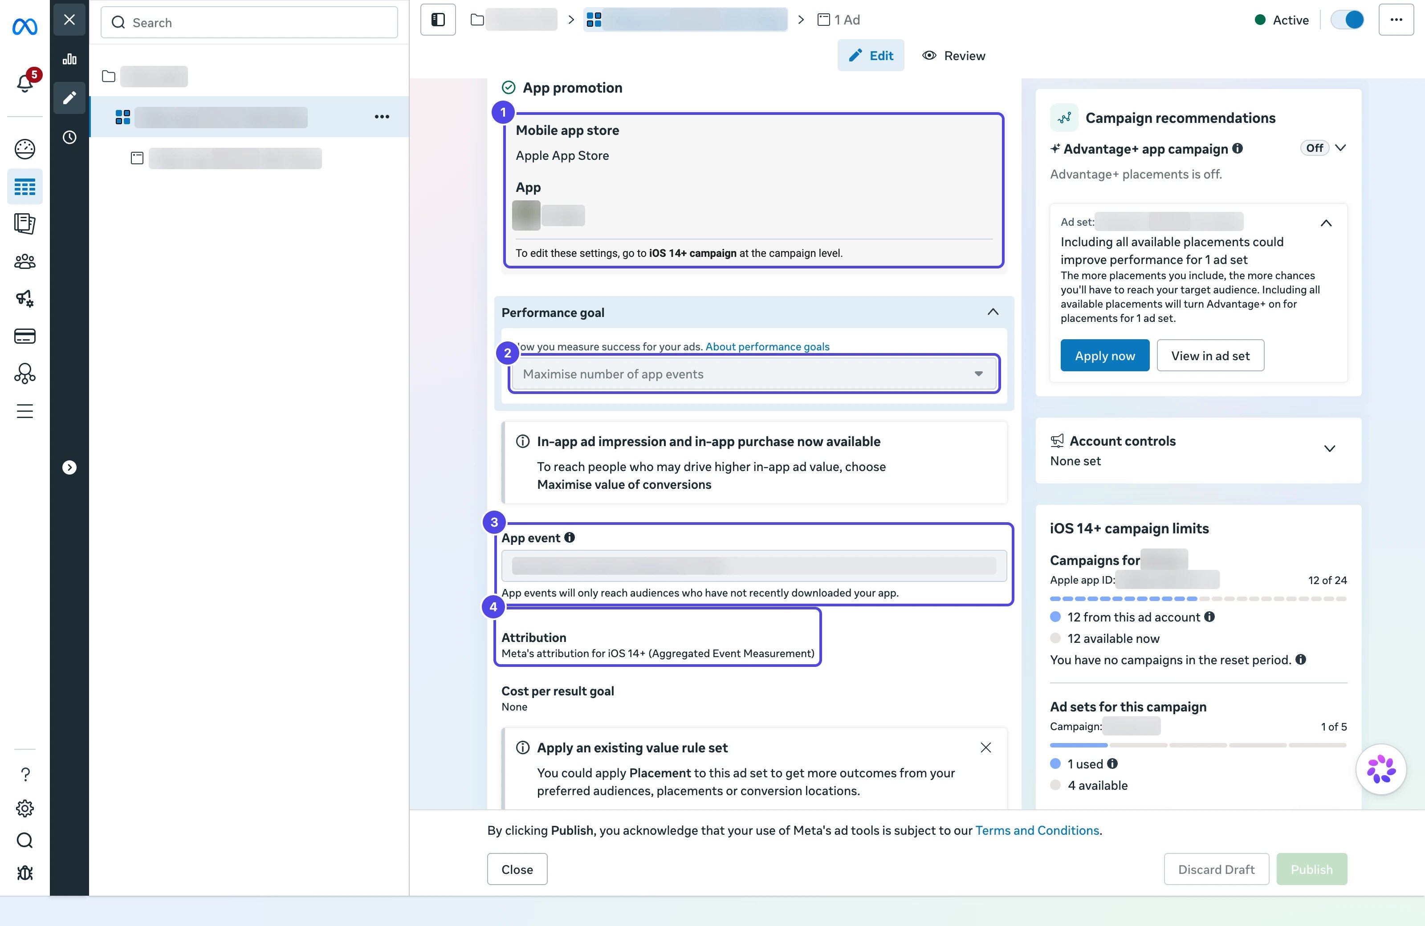
Task: Open the top-right more options menu
Action: [x=1396, y=20]
